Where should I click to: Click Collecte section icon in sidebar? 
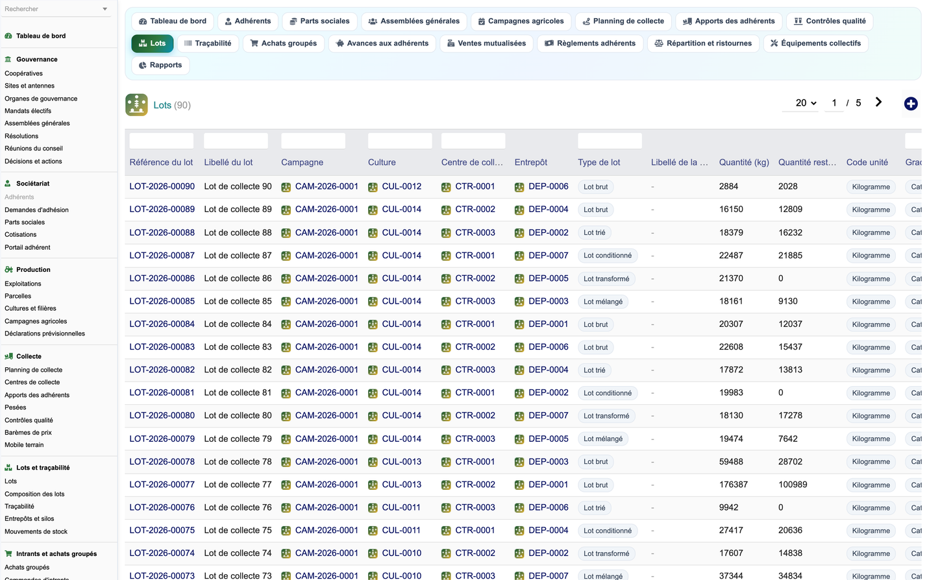(8, 356)
